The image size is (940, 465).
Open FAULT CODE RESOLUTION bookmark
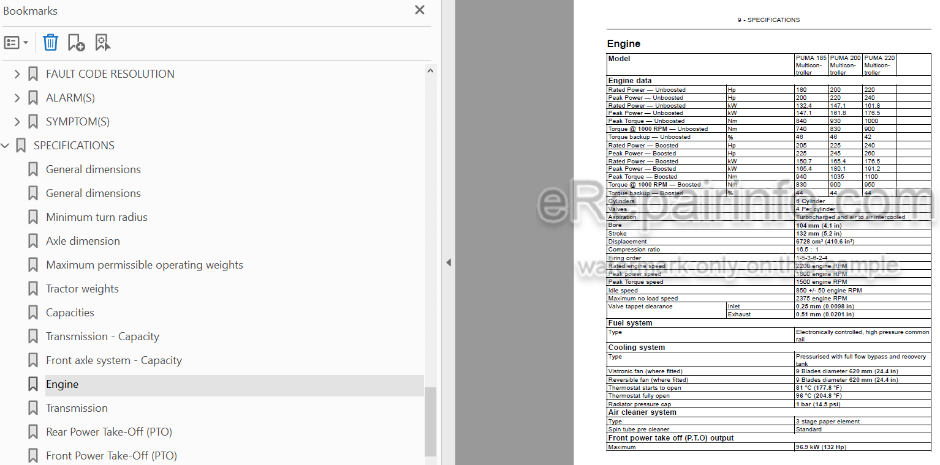click(x=110, y=74)
